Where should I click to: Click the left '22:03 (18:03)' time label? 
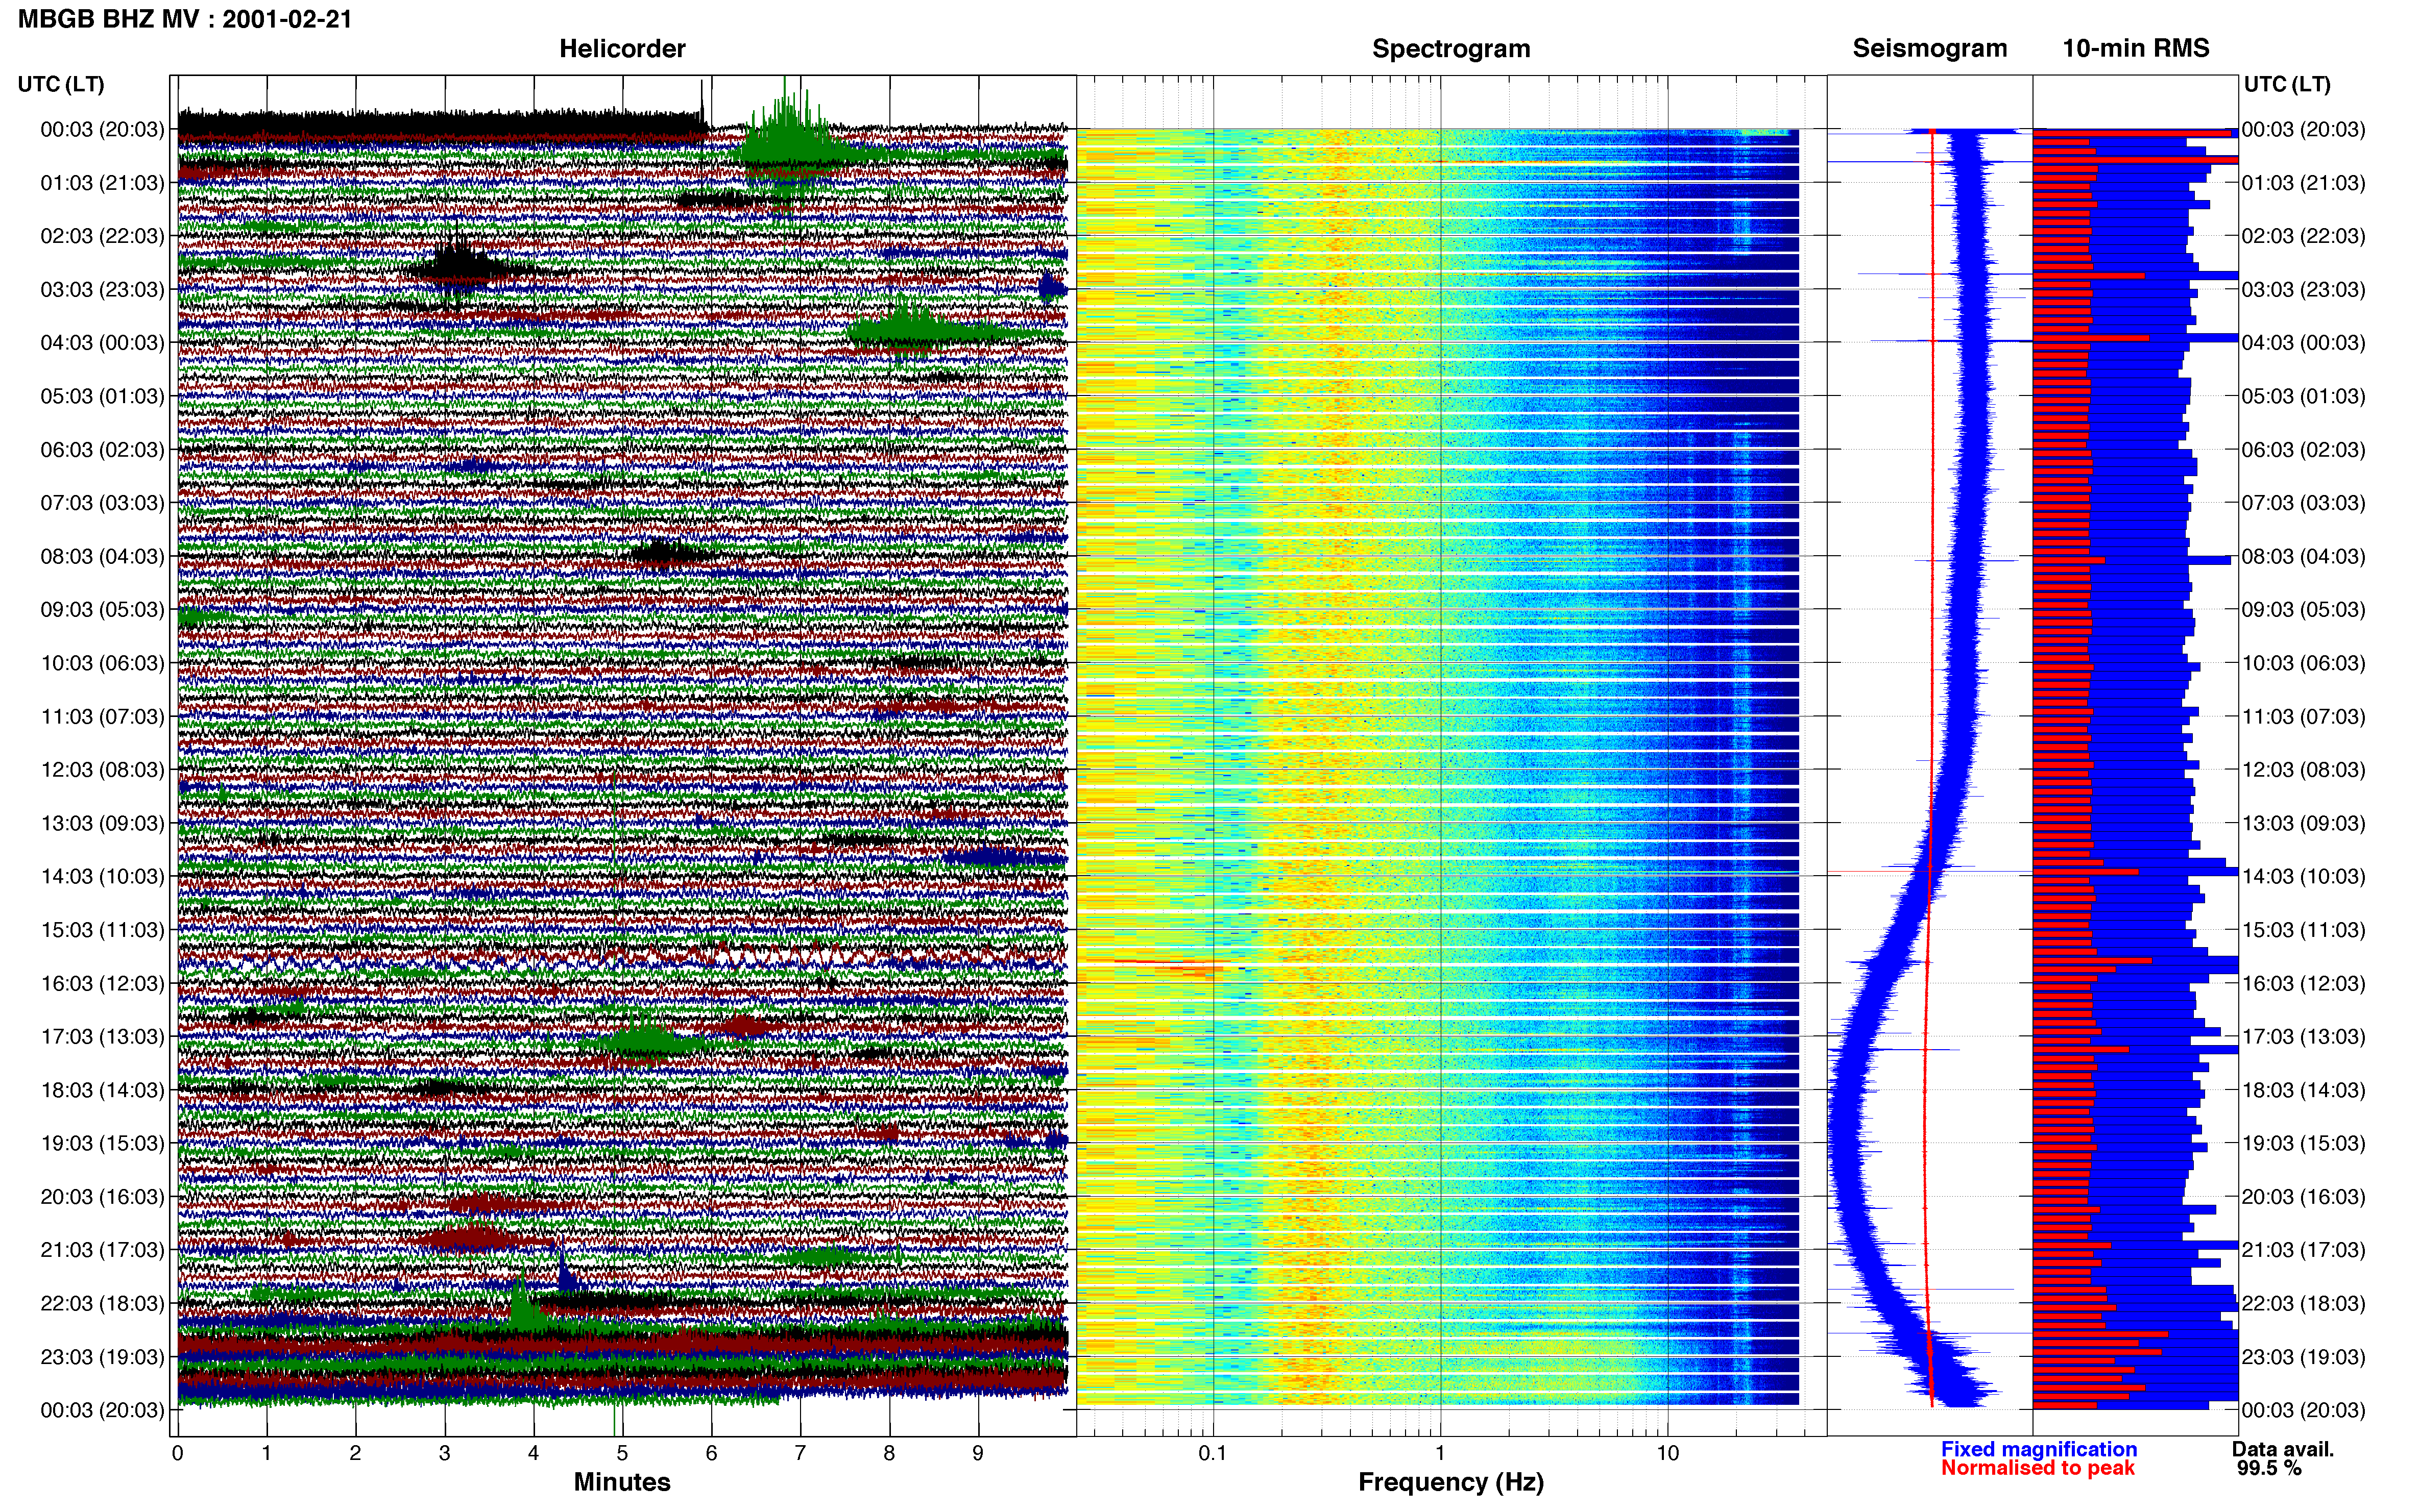coord(102,1304)
